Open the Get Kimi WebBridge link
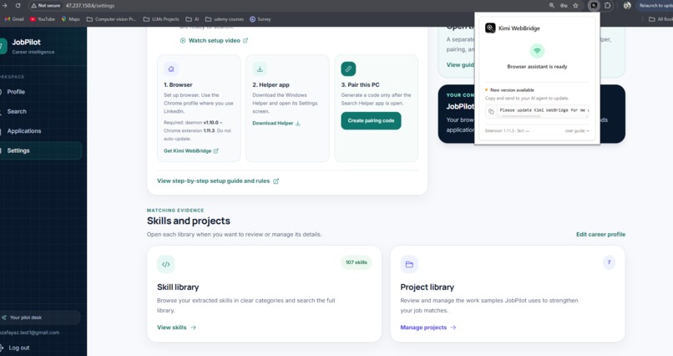673x356 pixels. [191, 150]
